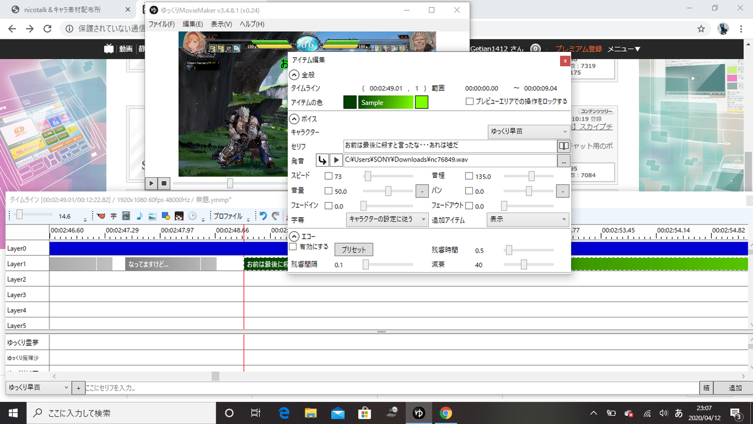The image size is (753, 424).
Task: Collapse the 全般 section
Action: tap(294, 75)
